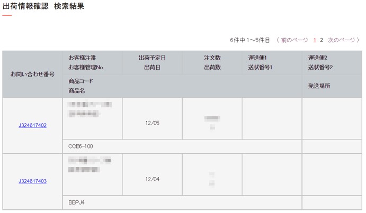Click the 商品コード header label
The image size is (366, 213).
coord(81,81)
